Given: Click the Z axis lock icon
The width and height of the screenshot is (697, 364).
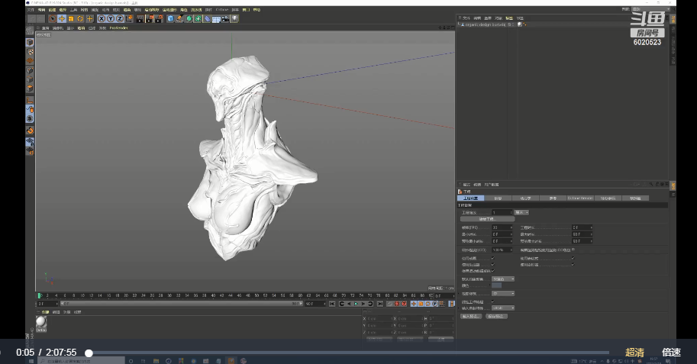Looking at the screenshot, I should coord(118,18).
